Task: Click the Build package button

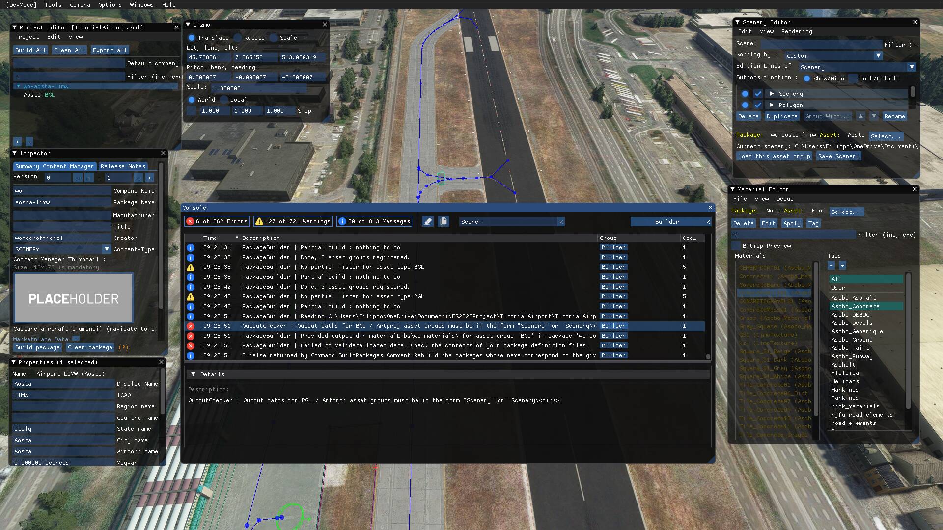Action: pyautogui.click(x=37, y=347)
